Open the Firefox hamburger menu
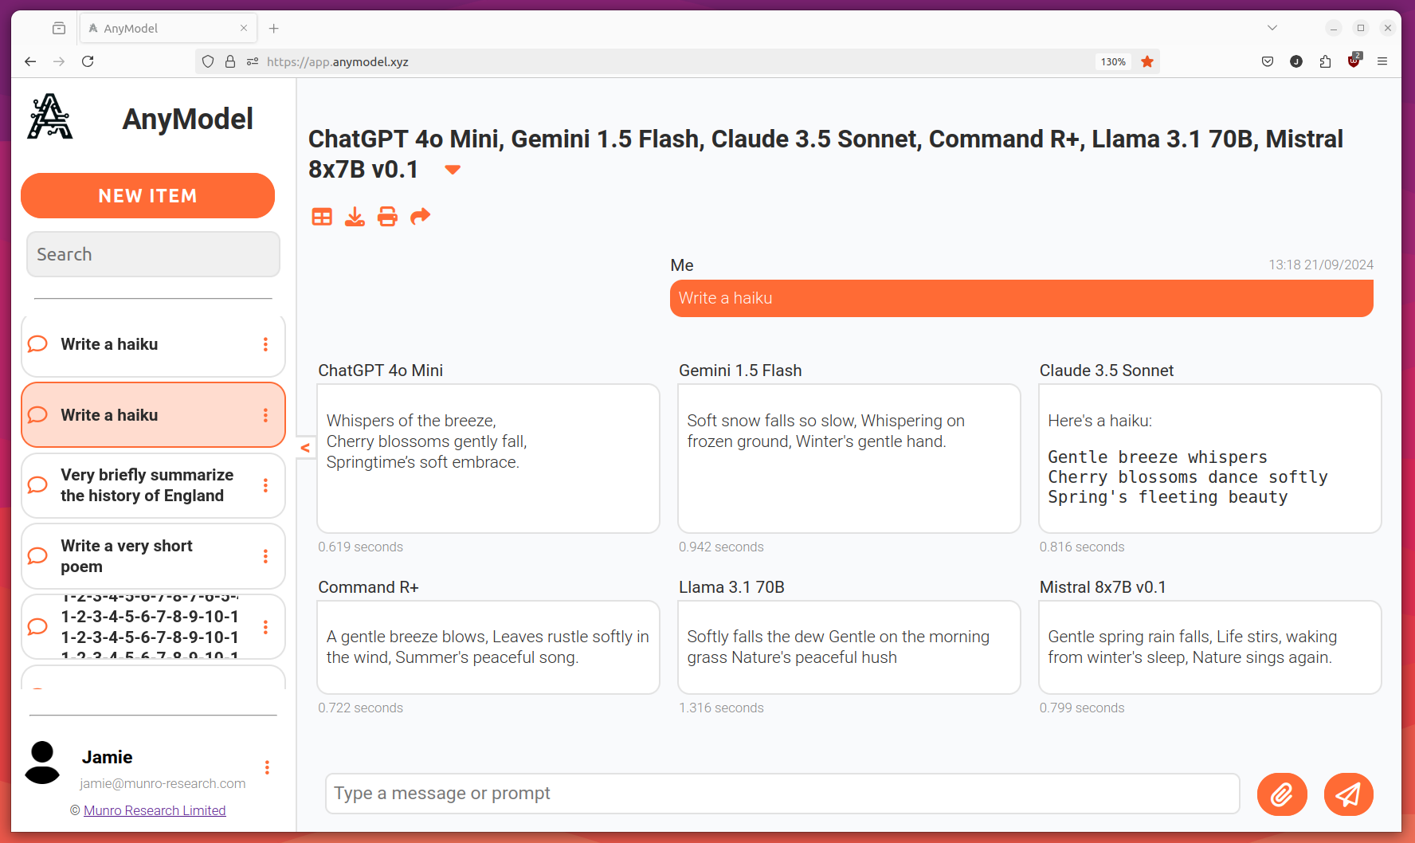This screenshot has width=1415, height=843. pos(1382,61)
